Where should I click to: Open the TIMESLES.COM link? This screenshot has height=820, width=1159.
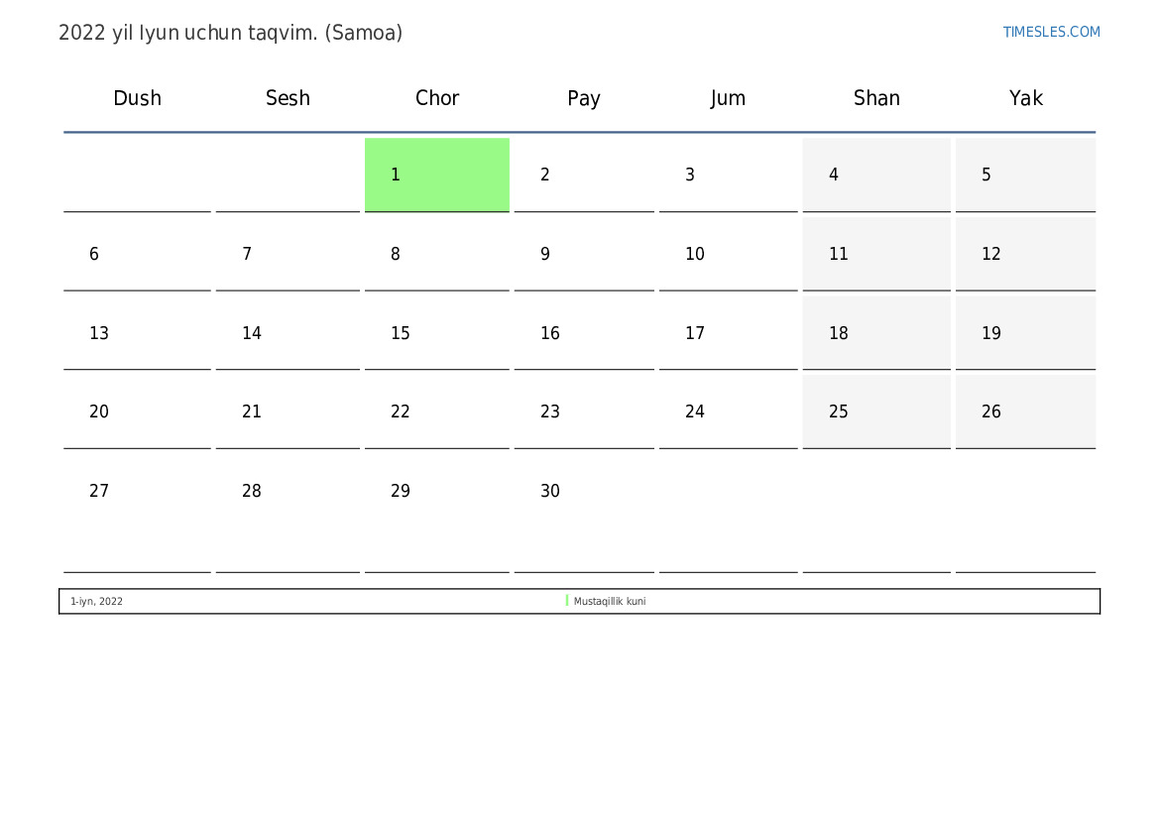click(1051, 32)
